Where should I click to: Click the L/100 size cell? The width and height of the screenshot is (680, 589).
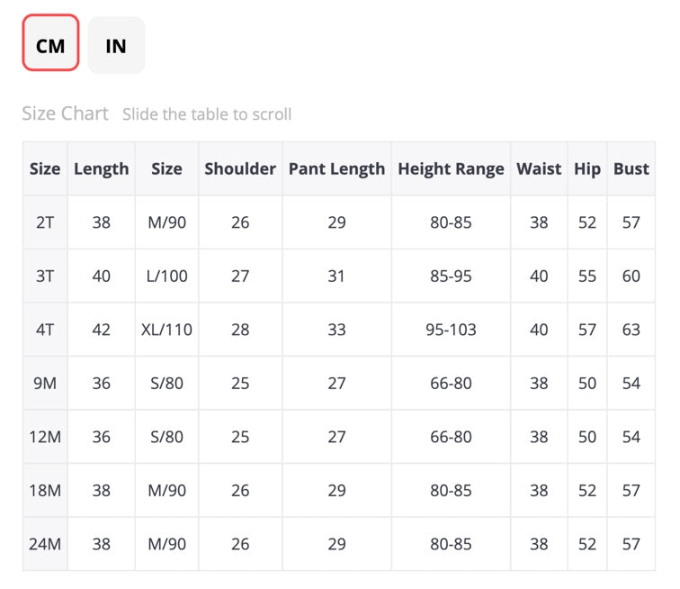pos(167,276)
